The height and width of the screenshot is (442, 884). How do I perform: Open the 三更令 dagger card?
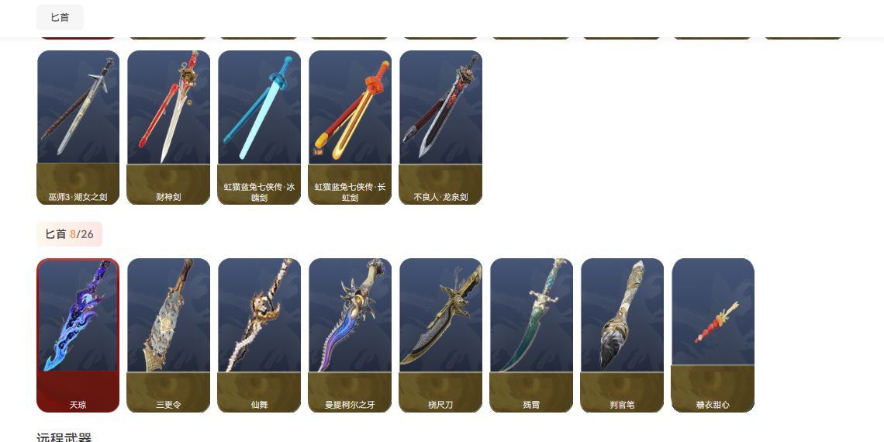tap(168, 336)
